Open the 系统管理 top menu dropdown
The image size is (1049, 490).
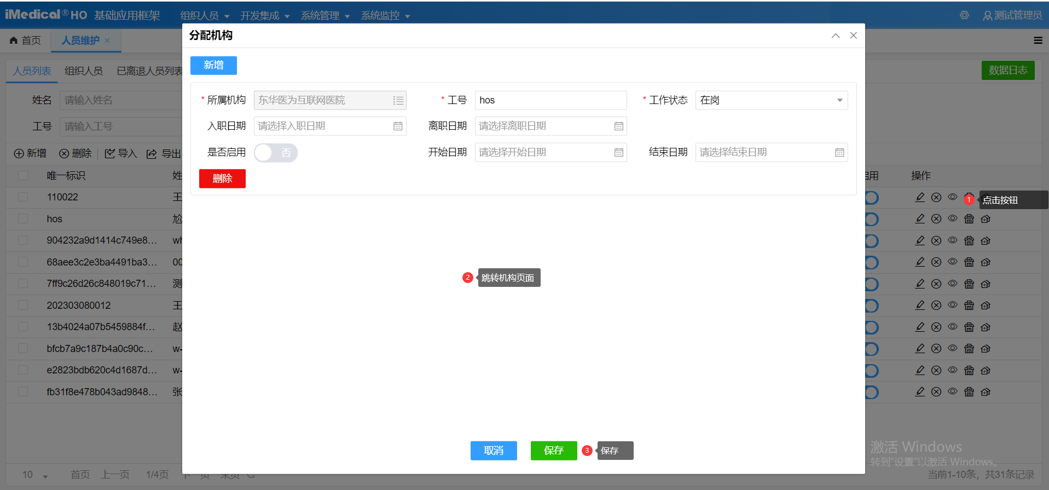click(x=325, y=16)
